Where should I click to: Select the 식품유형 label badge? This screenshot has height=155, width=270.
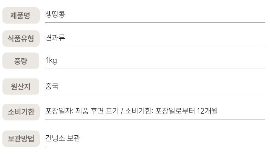[21, 38]
